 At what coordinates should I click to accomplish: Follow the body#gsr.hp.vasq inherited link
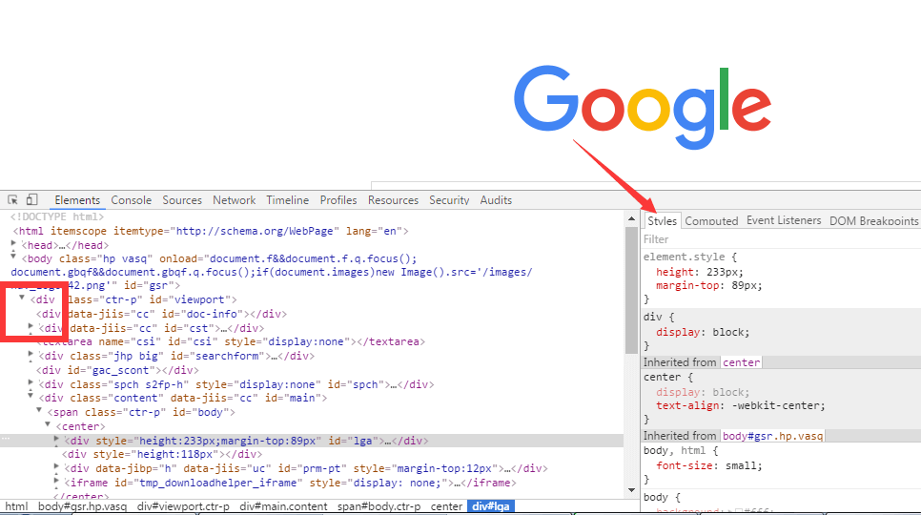tap(772, 436)
